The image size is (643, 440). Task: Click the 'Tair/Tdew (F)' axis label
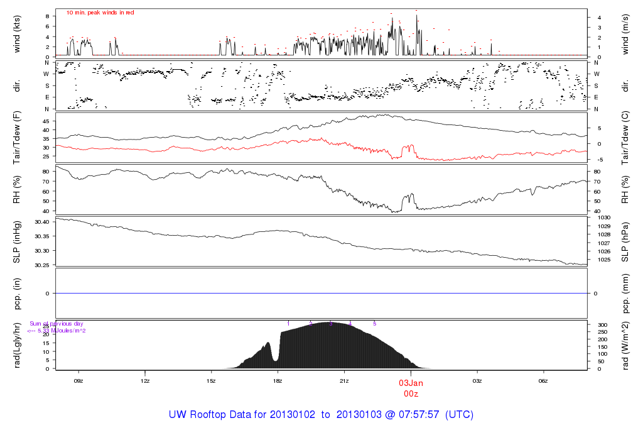17,136
